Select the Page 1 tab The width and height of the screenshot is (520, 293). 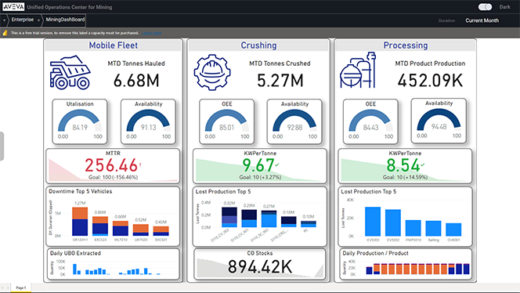tap(21, 288)
